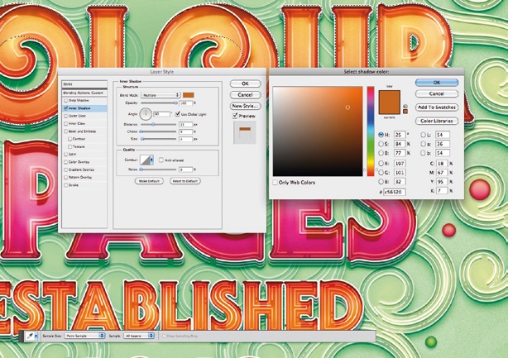Select Blending Options: Custom entry
This screenshot has width=508, height=358.
[85, 93]
